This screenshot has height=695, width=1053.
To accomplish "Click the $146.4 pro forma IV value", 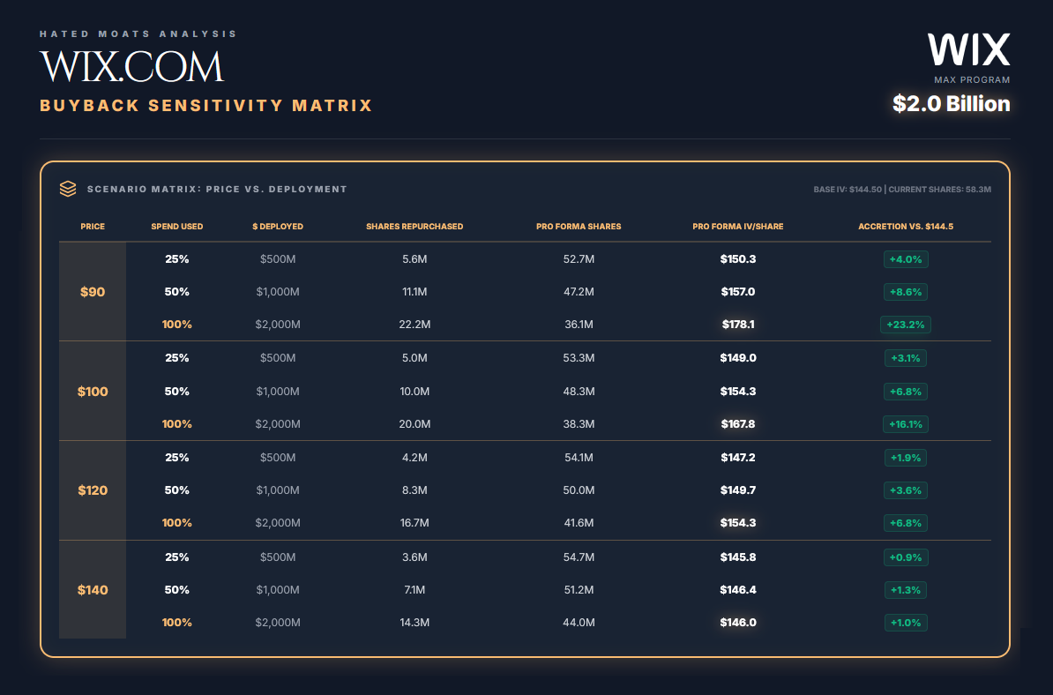I will 738,589.
